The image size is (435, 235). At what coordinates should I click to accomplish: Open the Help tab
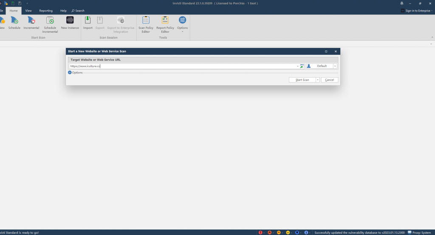point(63,11)
